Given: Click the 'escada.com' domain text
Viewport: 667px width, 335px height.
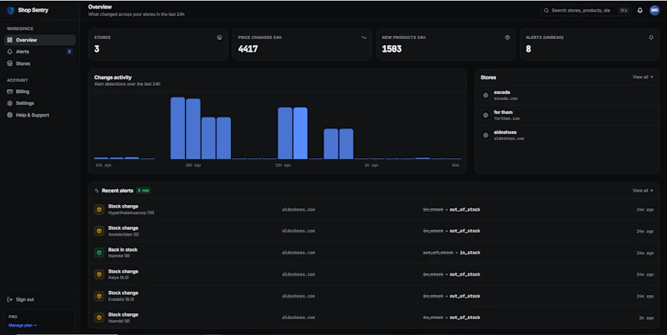Looking at the screenshot, I should [x=505, y=98].
